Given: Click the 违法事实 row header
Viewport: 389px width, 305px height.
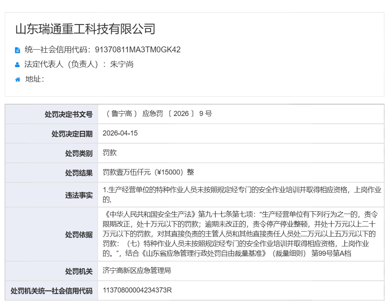Looking at the screenshot, I should tap(79, 195).
